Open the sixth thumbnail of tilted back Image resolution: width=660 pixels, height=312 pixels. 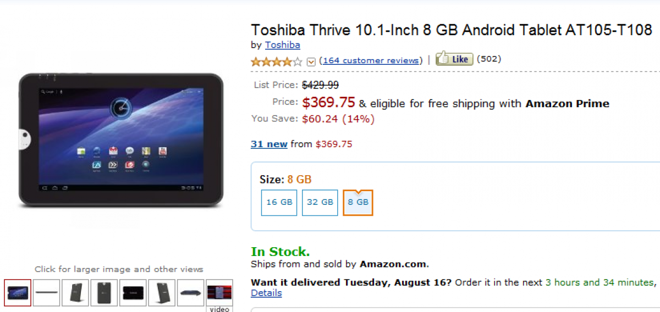(162, 292)
